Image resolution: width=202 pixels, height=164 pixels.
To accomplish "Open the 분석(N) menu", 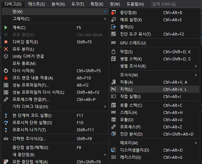I will 58,4.
